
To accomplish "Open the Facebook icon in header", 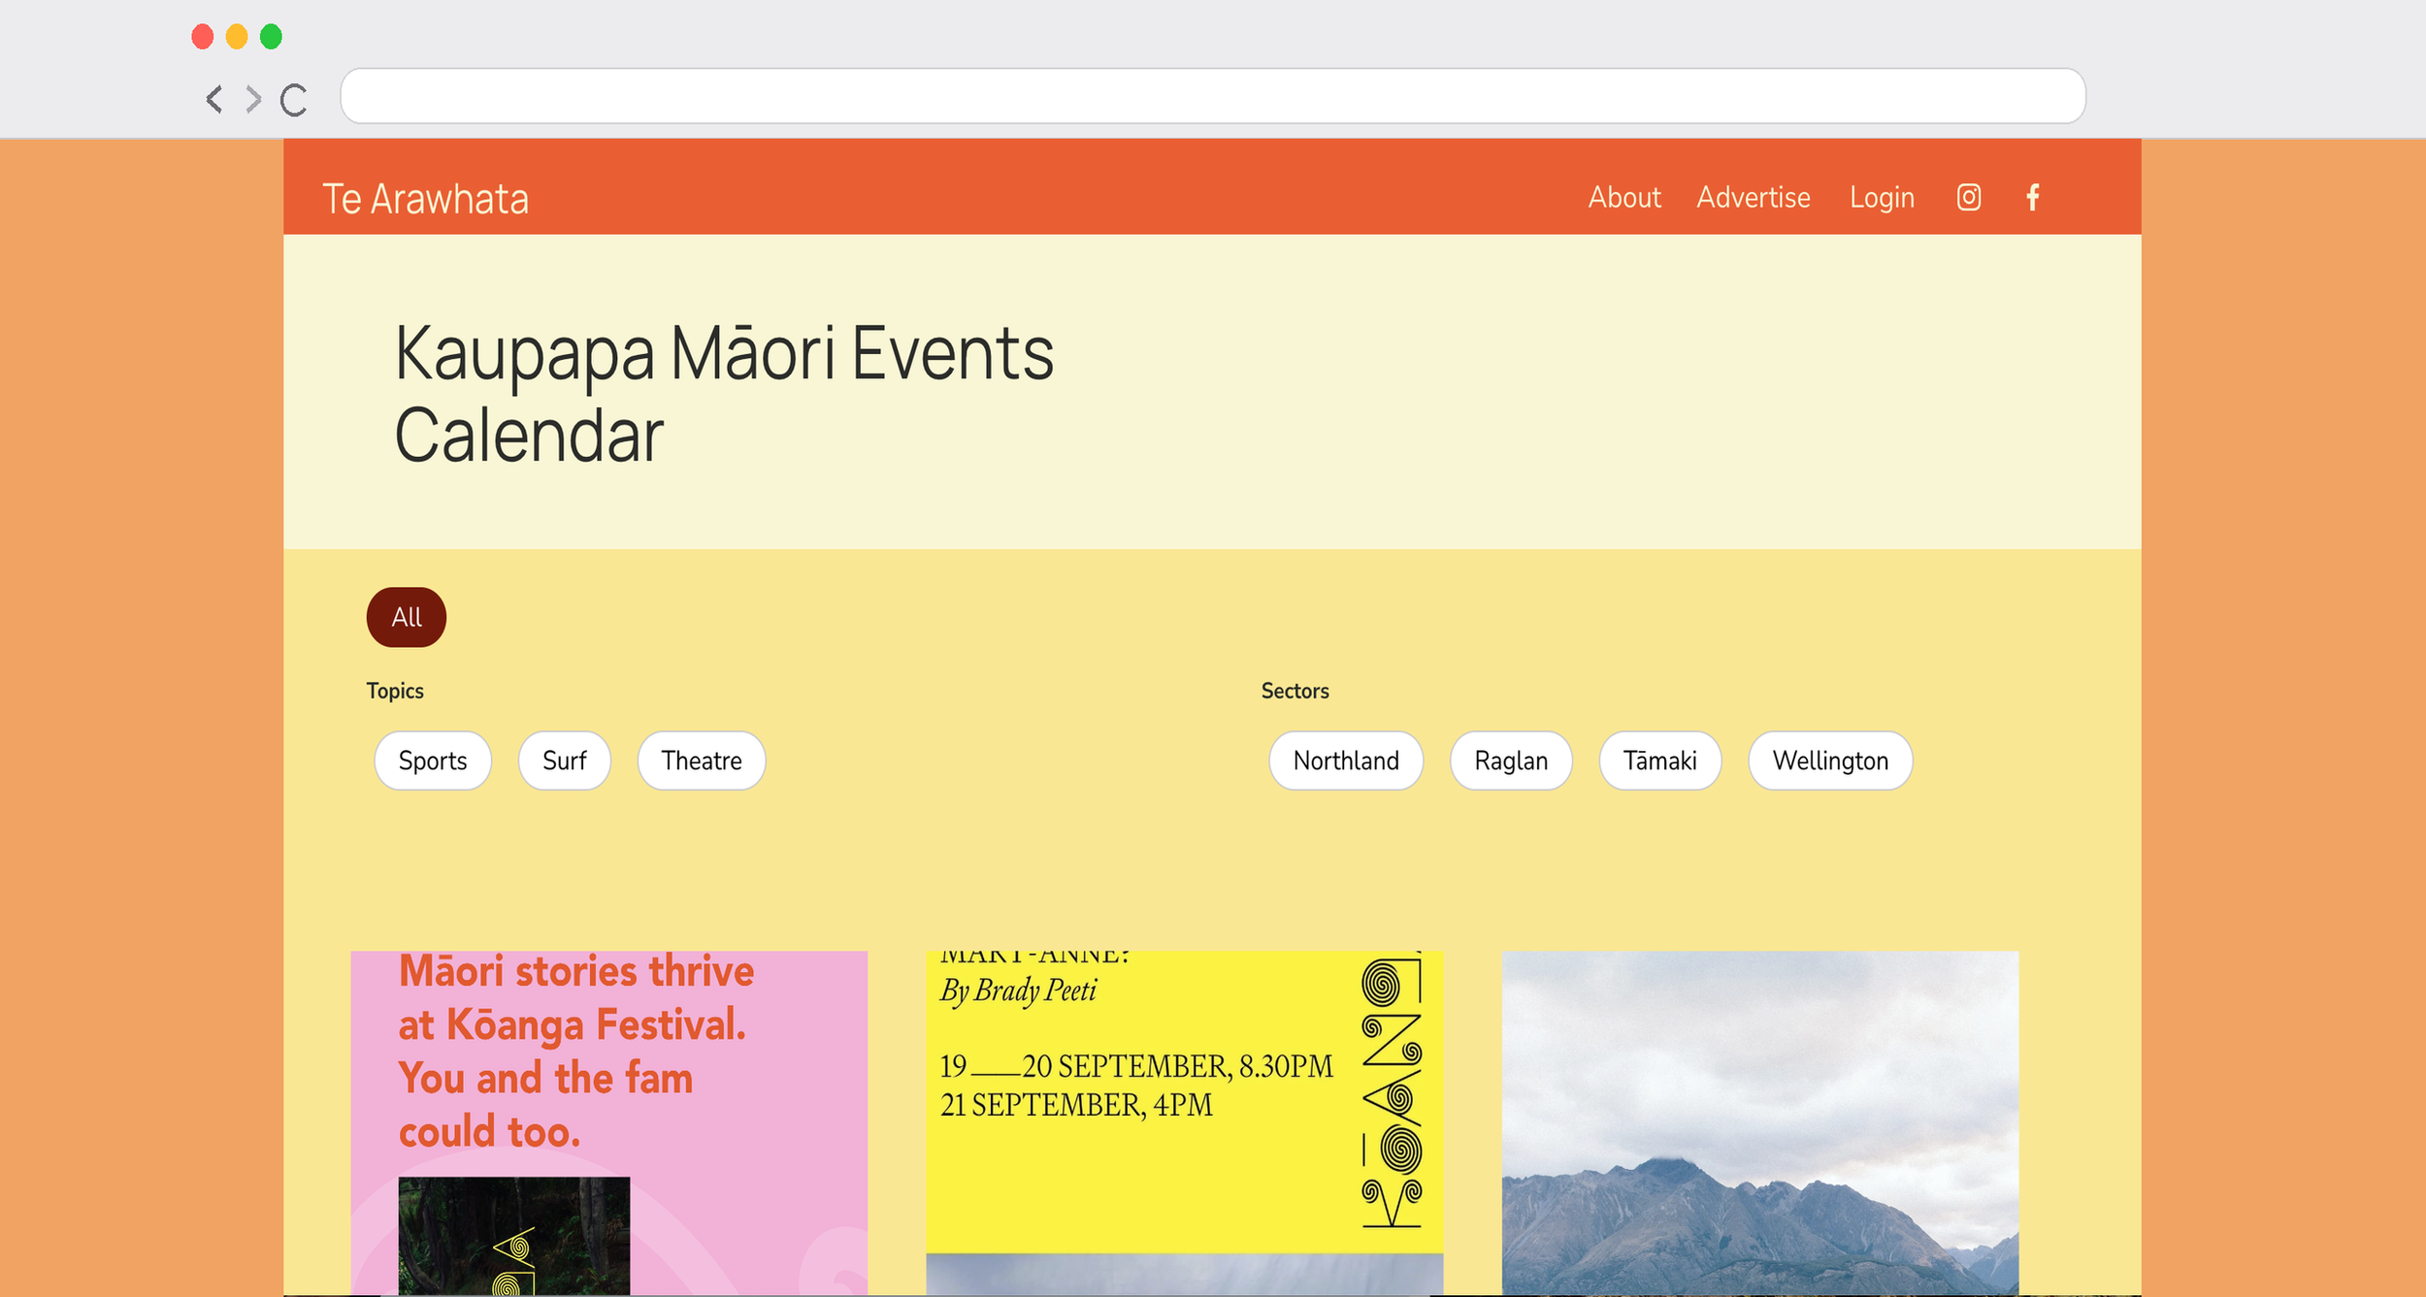I will click(2032, 198).
